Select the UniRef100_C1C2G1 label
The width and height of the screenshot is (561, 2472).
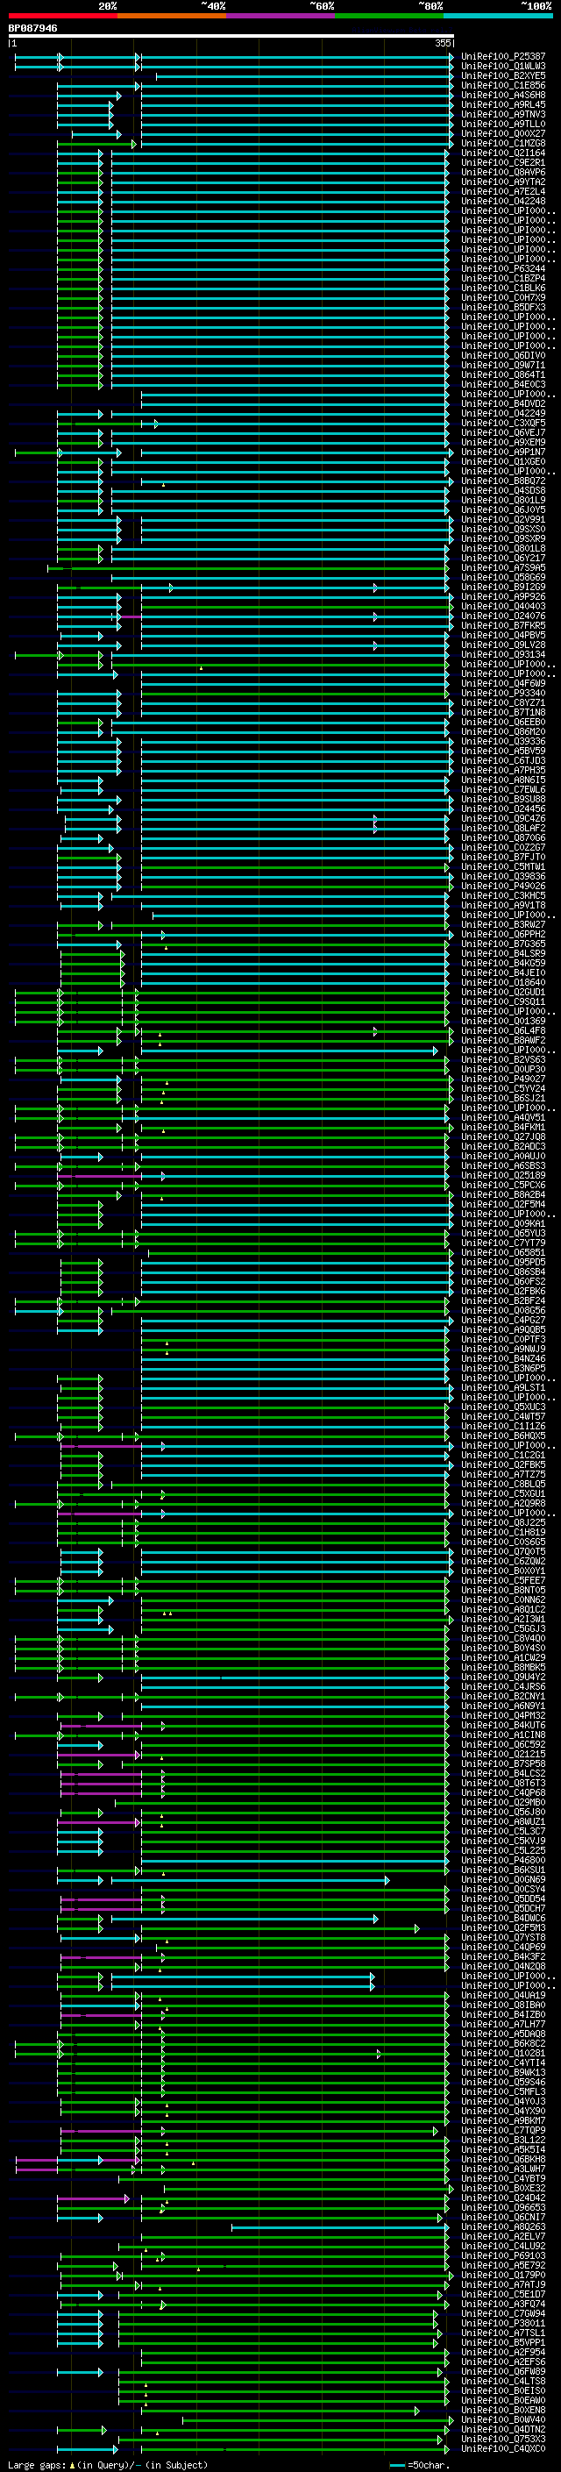coord(503,1455)
